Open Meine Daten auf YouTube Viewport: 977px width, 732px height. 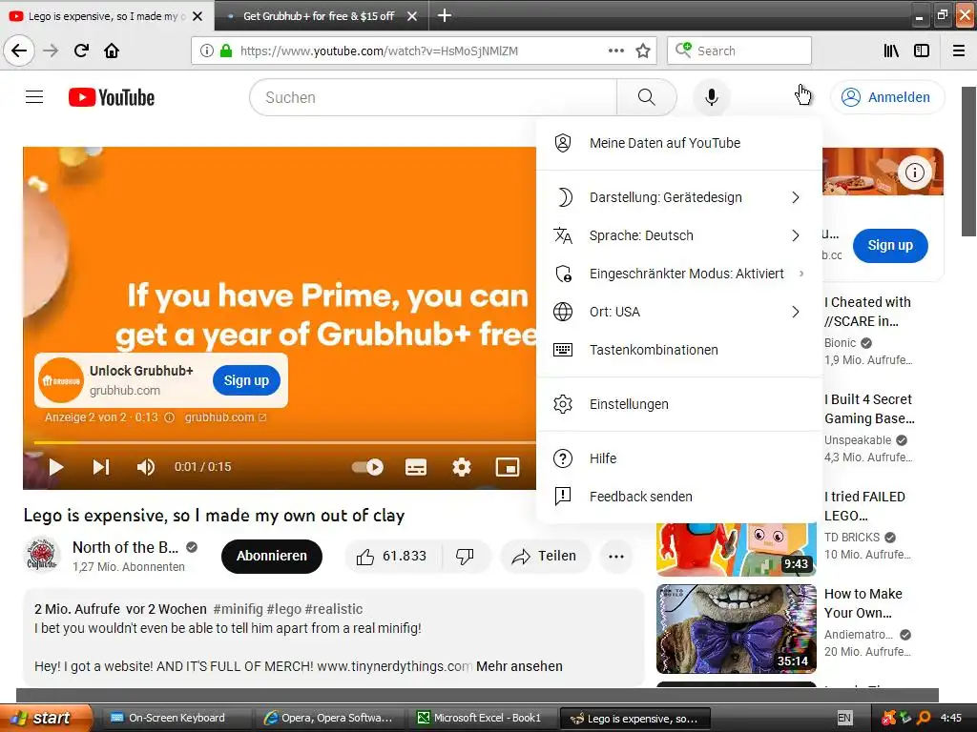click(679, 143)
